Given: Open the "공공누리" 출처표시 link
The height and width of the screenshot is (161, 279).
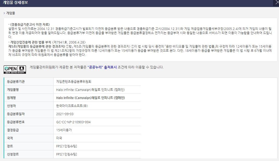Looking at the screenshot, I should click(102, 67).
